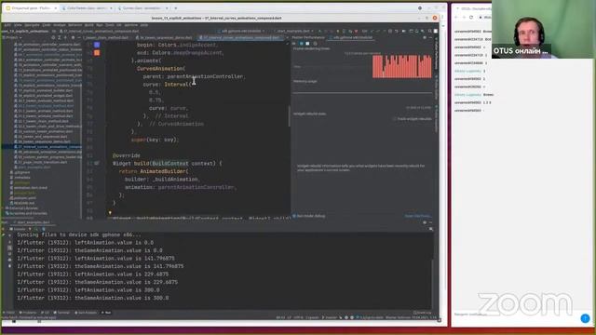Click back arrow in right browser window
Viewport: 596px width, 335px height.
point(456,17)
